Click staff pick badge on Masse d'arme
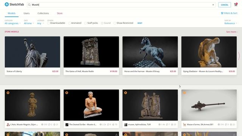 (x=185, y=93)
